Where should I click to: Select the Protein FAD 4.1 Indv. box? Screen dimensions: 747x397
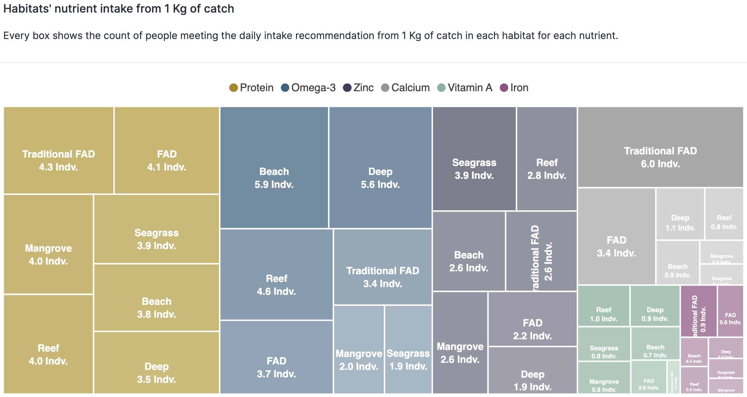point(167,150)
